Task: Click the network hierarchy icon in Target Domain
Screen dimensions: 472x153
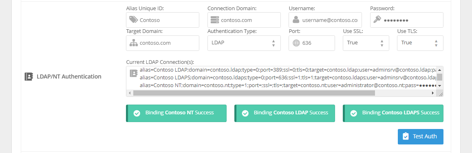Action: coord(133,43)
